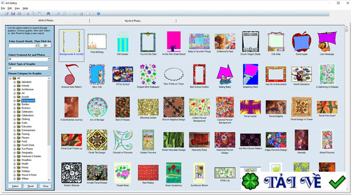The width and height of the screenshot is (351, 195).
Task: Expand the Food & Drink category node
Action: pos(14,145)
